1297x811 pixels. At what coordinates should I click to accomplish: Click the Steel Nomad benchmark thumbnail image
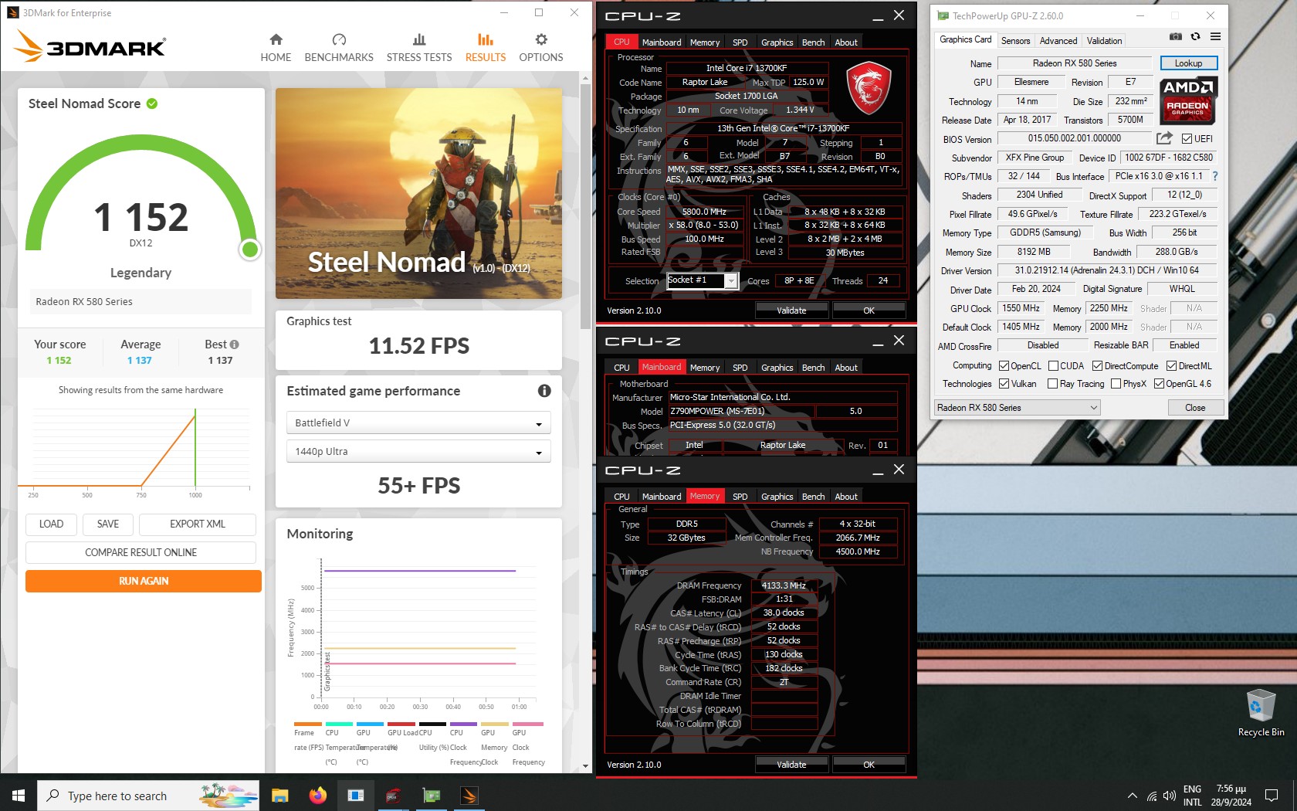click(x=418, y=193)
